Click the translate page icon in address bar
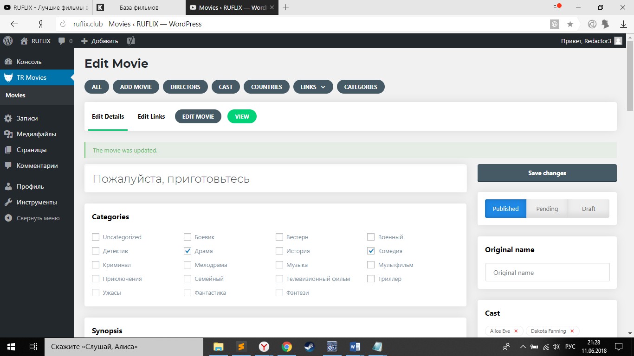The width and height of the screenshot is (634, 356). point(554,24)
